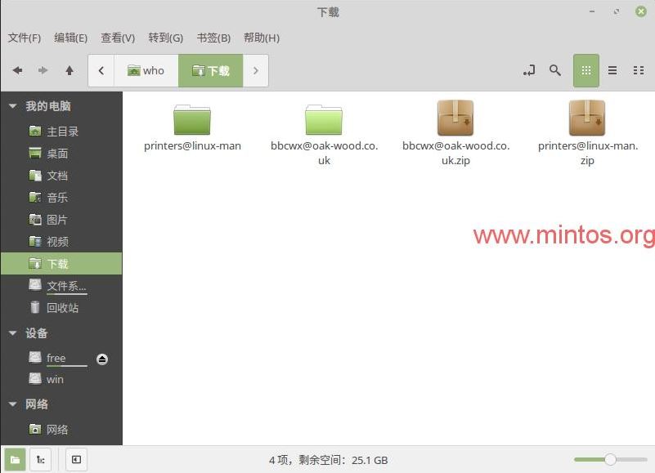Open the 回收站 trash in sidebar
655x473 pixels.
click(x=62, y=308)
